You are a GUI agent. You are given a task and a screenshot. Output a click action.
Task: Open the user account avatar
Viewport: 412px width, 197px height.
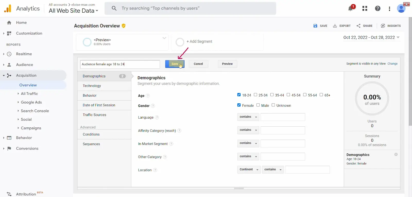click(x=401, y=9)
